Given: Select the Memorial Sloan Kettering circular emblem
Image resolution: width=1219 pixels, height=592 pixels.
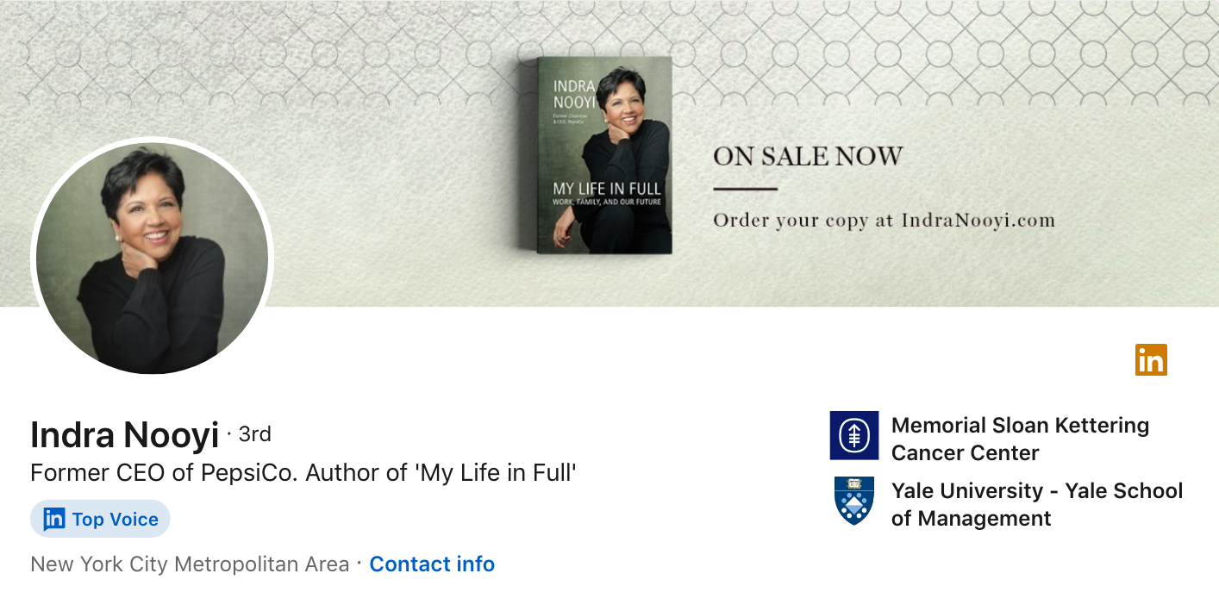Looking at the screenshot, I should (854, 437).
